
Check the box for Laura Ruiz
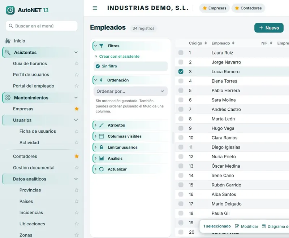[181, 53]
